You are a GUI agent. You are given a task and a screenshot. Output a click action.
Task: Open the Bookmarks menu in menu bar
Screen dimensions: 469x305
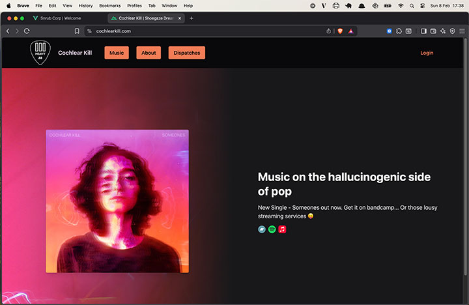pyautogui.click(x=110, y=5)
